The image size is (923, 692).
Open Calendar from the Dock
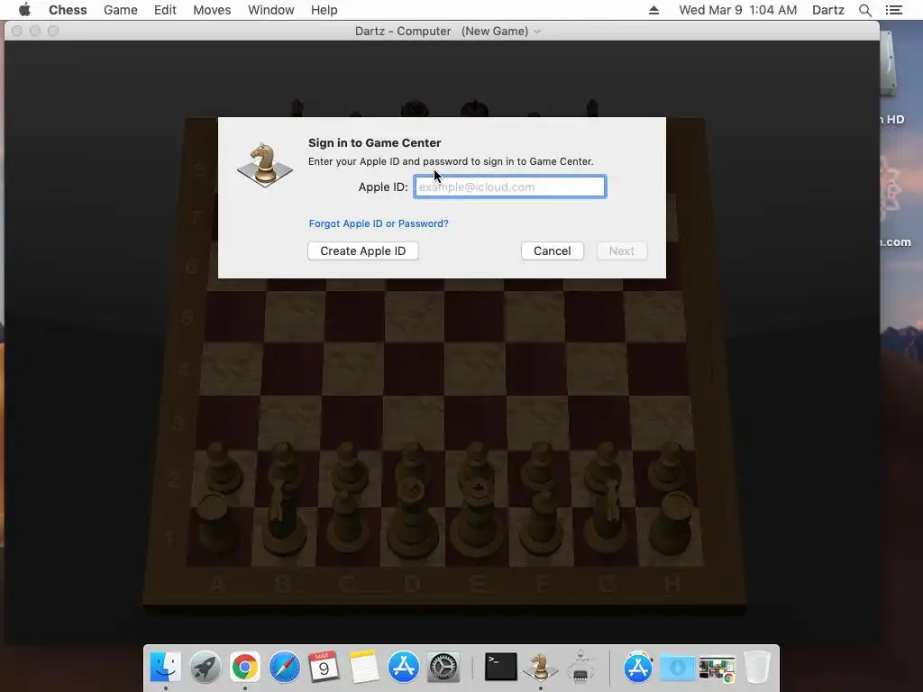point(324,667)
